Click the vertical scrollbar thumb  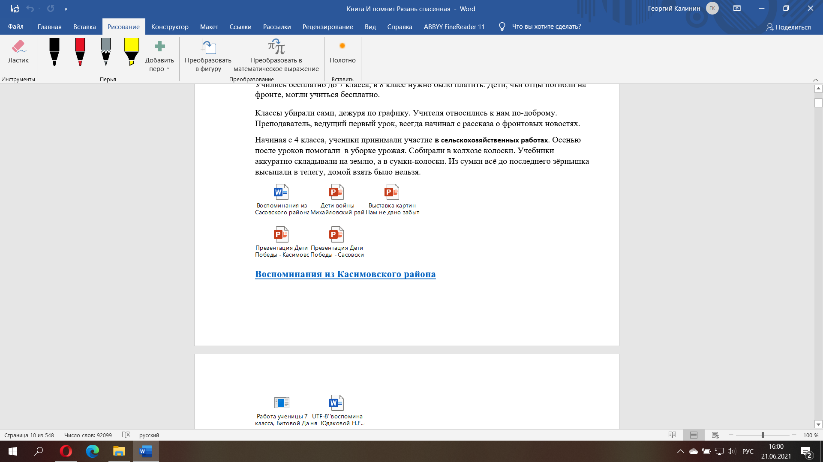[x=818, y=103]
